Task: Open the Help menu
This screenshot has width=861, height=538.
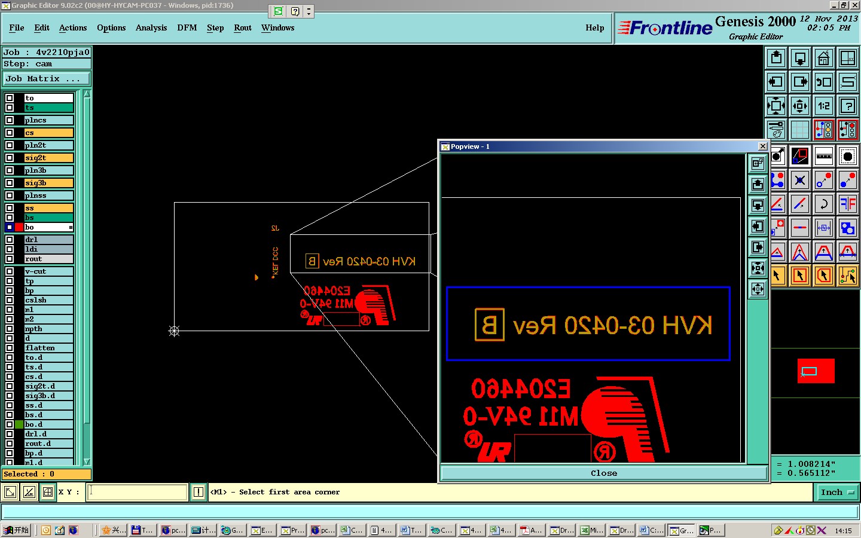Action: click(595, 27)
